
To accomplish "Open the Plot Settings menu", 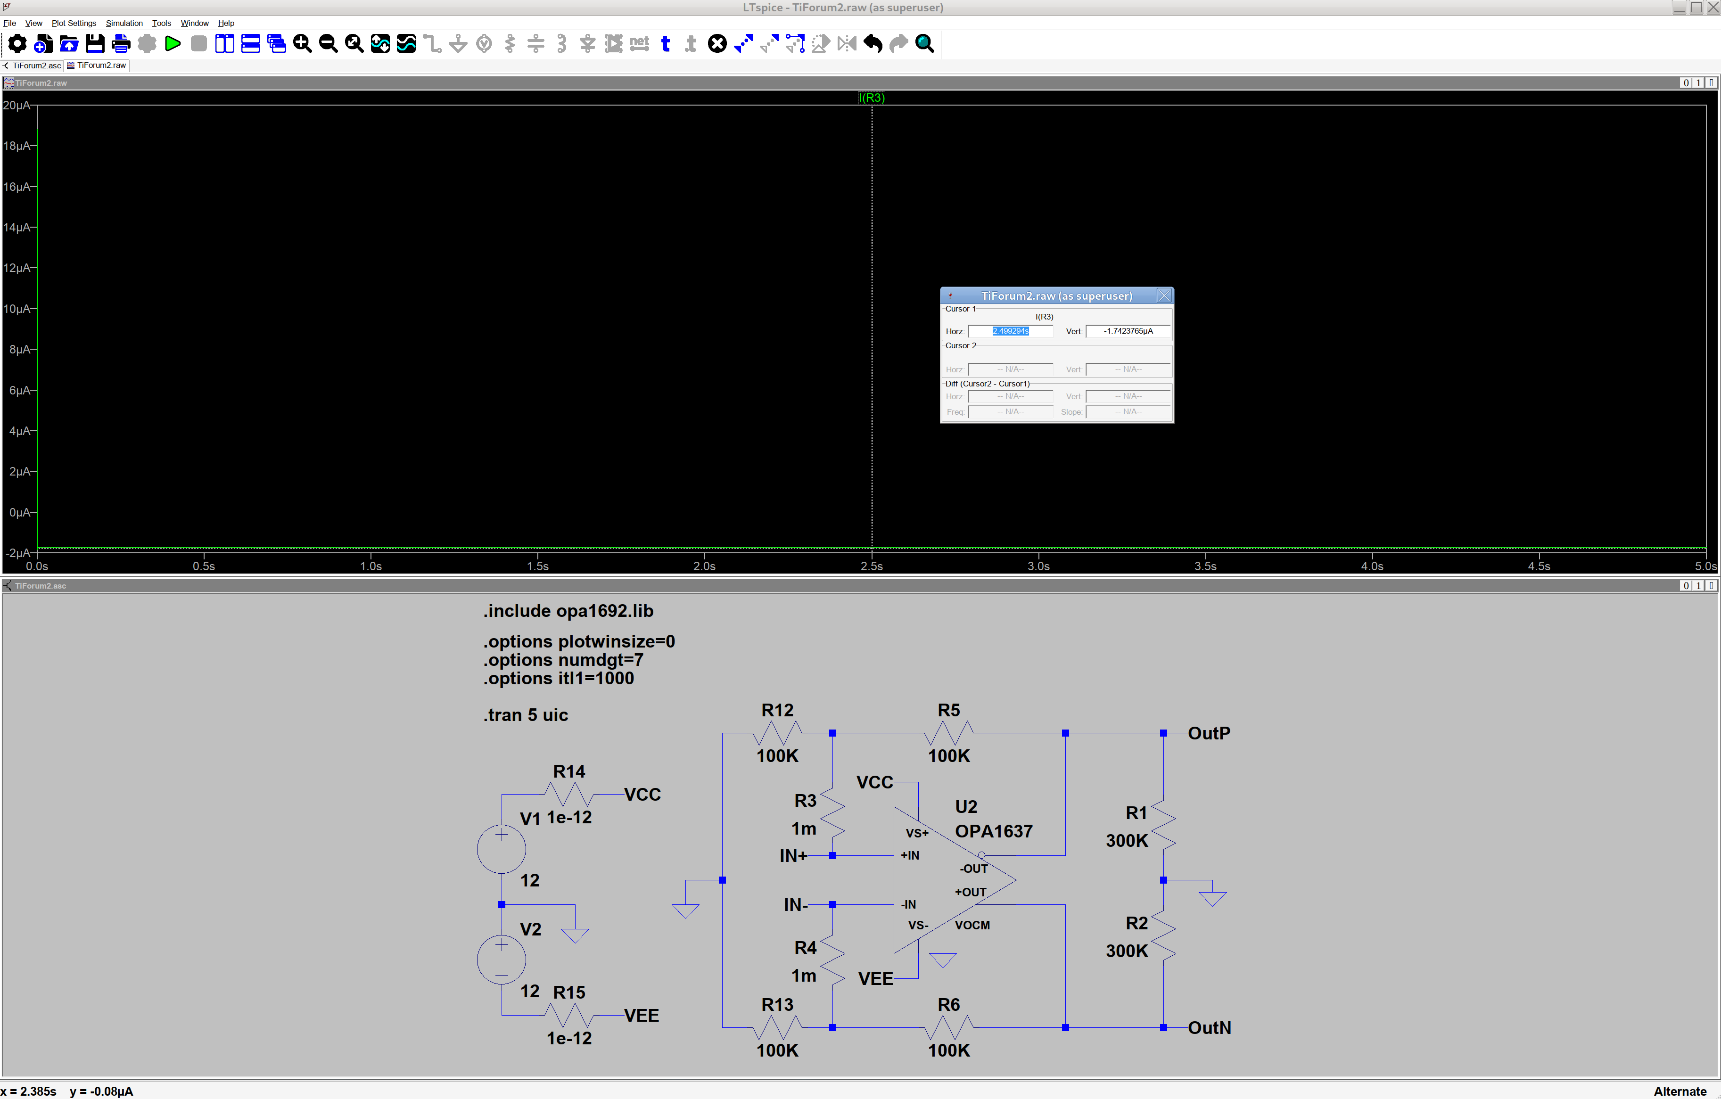I will coord(74,23).
